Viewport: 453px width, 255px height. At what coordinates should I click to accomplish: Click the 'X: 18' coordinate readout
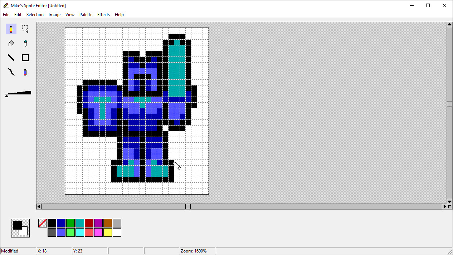(x=42, y=251)
